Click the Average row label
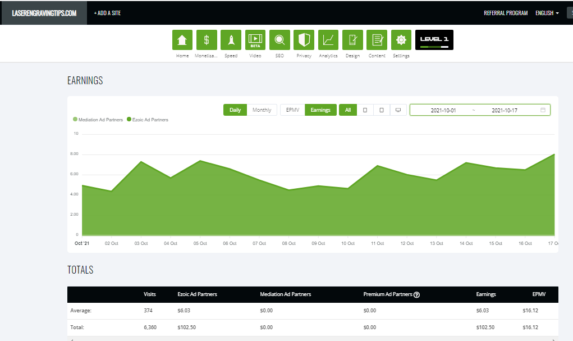Image resolution: width=573 pixels, height=341 pixels. point(81,311)
